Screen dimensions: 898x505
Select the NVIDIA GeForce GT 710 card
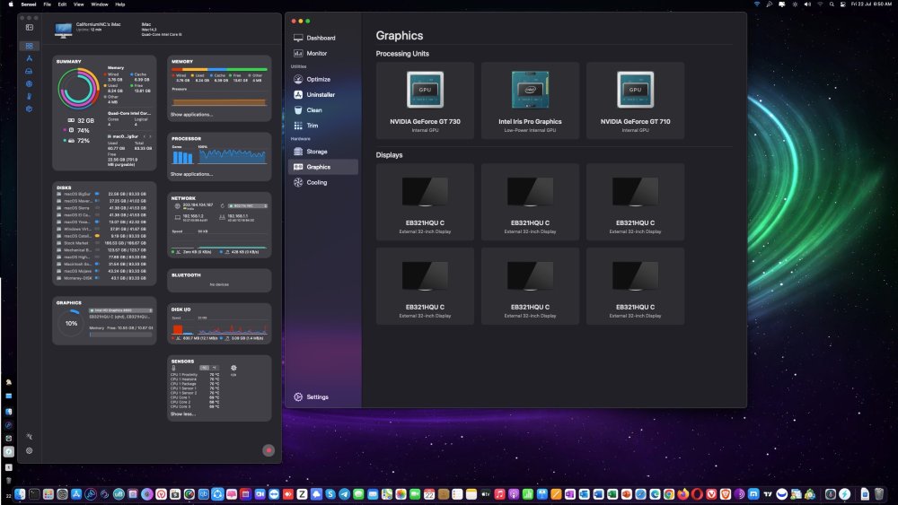coord(635,100)
